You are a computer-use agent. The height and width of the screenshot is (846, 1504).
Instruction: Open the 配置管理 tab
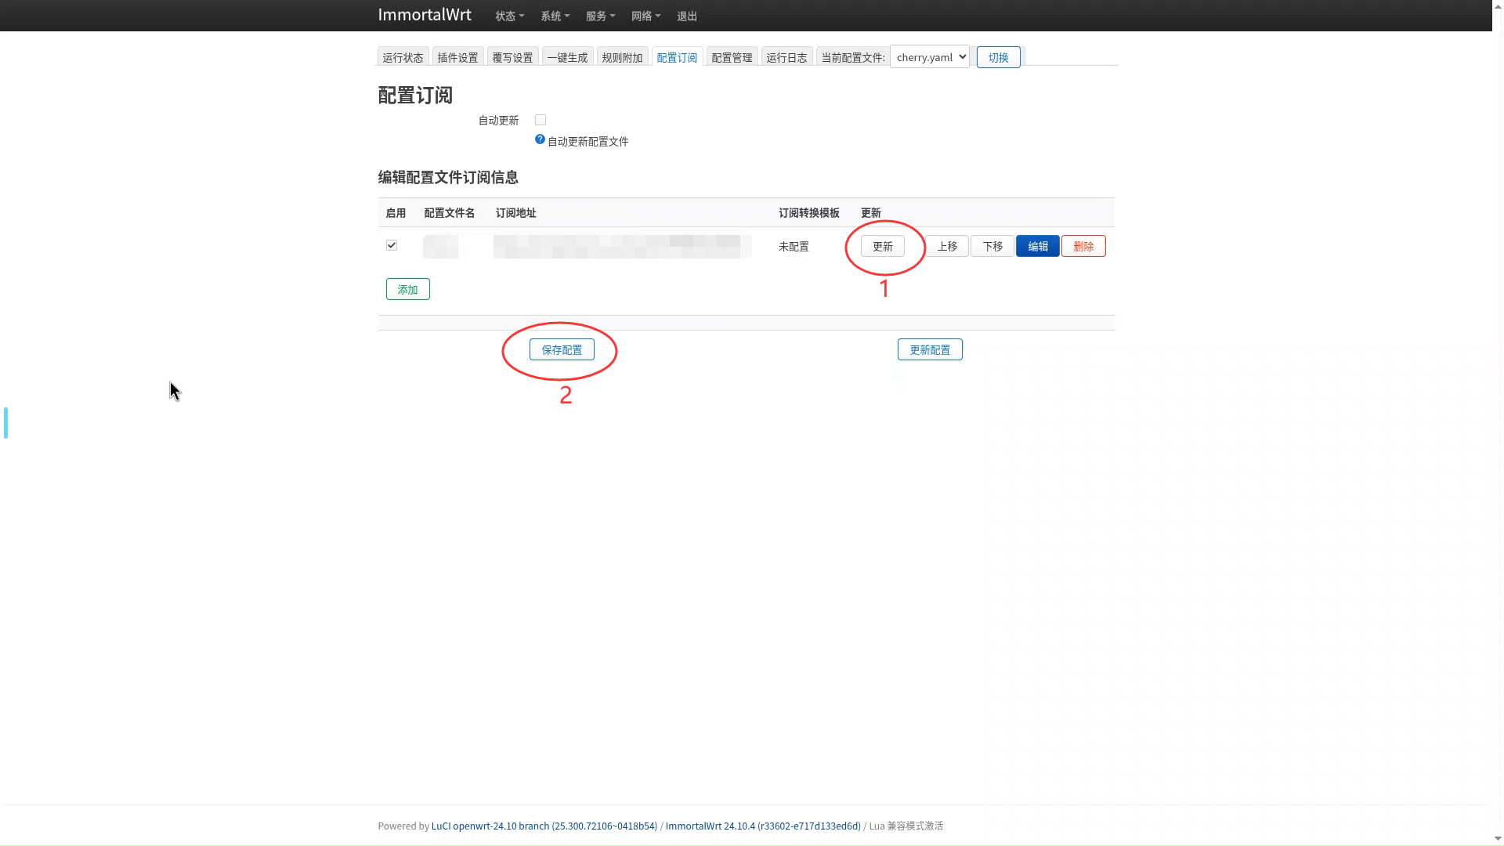731,56
